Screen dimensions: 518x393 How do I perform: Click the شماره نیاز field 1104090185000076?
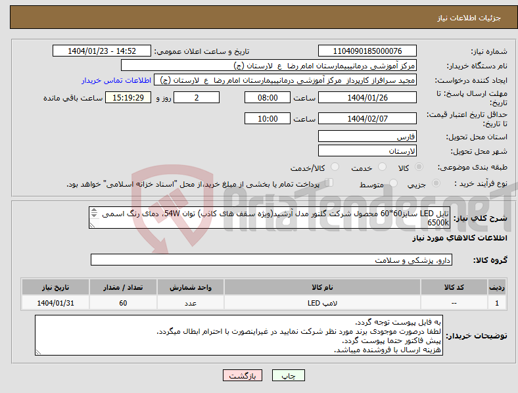click(x=367, y=51)
